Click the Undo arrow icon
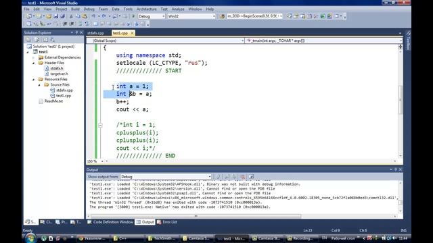Screen dimensions: 433x243 [93, 16]
